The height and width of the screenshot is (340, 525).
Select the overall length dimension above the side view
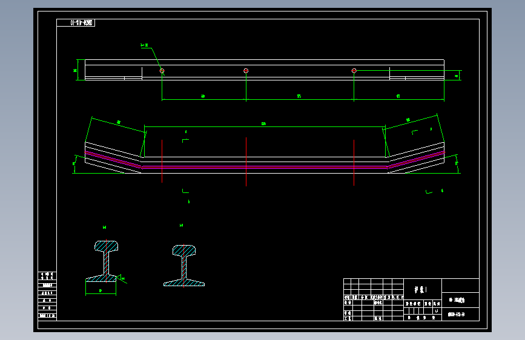click(264, 124)
